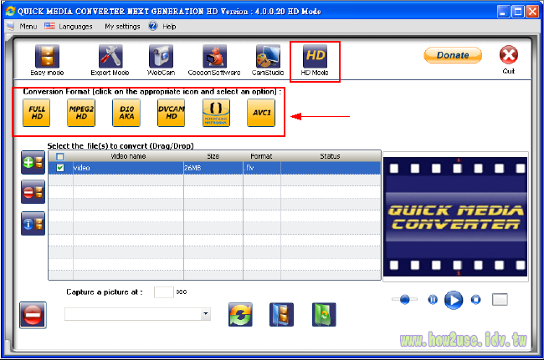Viewport: 544px width, 360px height.
Task: Select FULL HD conversion format
Action: click(x=37, y=112)
